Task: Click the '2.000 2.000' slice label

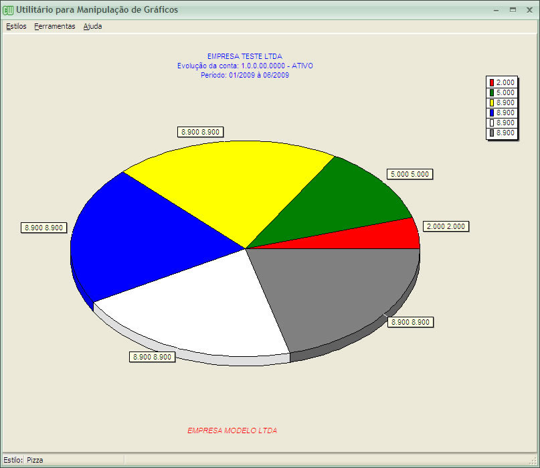Action: (446, 226)
